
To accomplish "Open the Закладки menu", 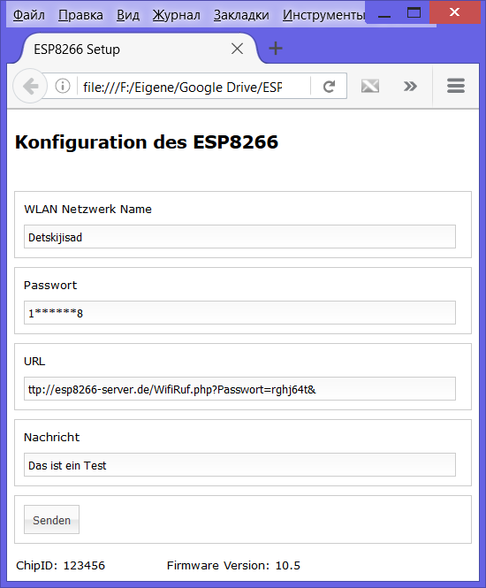I will [x=241, y=15].
